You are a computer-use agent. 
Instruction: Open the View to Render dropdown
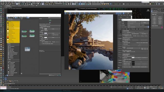pyautogui.click(x=137, y=27)
